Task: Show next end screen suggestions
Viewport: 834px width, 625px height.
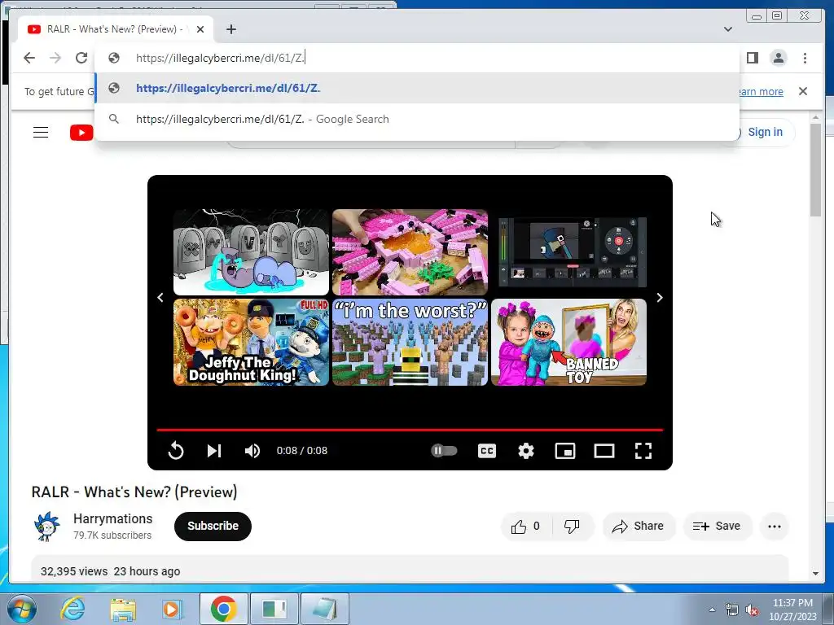Action: (660, 298)
